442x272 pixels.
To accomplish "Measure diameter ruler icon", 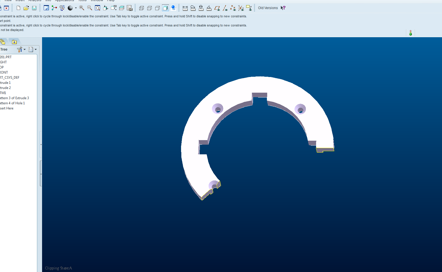I will tap(201, 8).
